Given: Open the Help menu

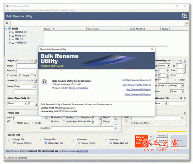Looking at the screenshot, I should [x=72, y=10].
